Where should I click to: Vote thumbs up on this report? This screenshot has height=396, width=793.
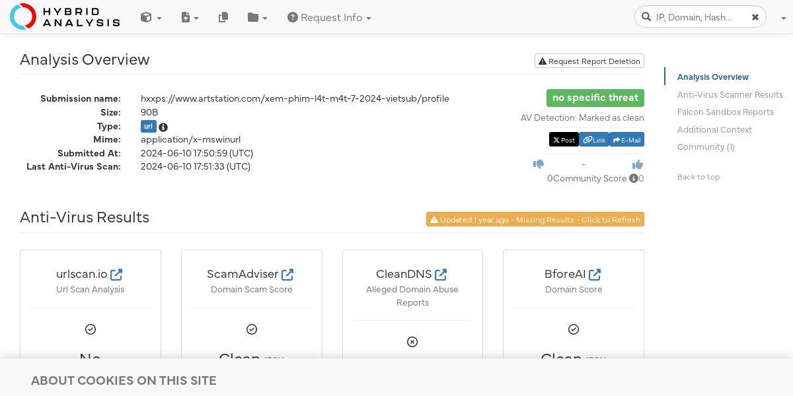638,164
